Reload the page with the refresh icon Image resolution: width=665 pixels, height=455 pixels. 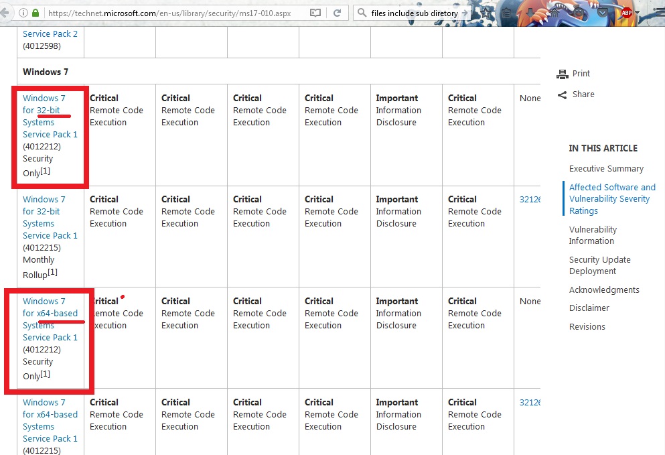pos(337,13)
